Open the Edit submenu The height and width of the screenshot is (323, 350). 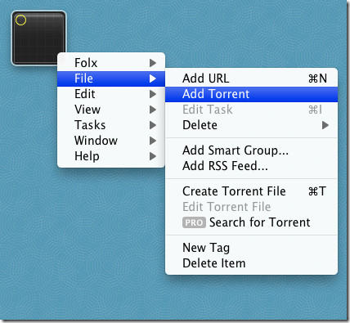tap(111, 94)
